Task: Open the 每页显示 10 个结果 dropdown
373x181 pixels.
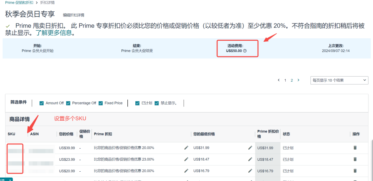Action: pyautogui.click(x=339, y=80)
